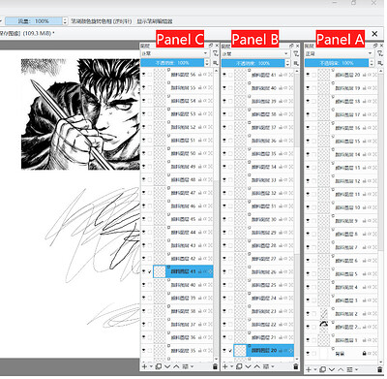Click opacity slider in leftmost Layers docker

(172, 63)
